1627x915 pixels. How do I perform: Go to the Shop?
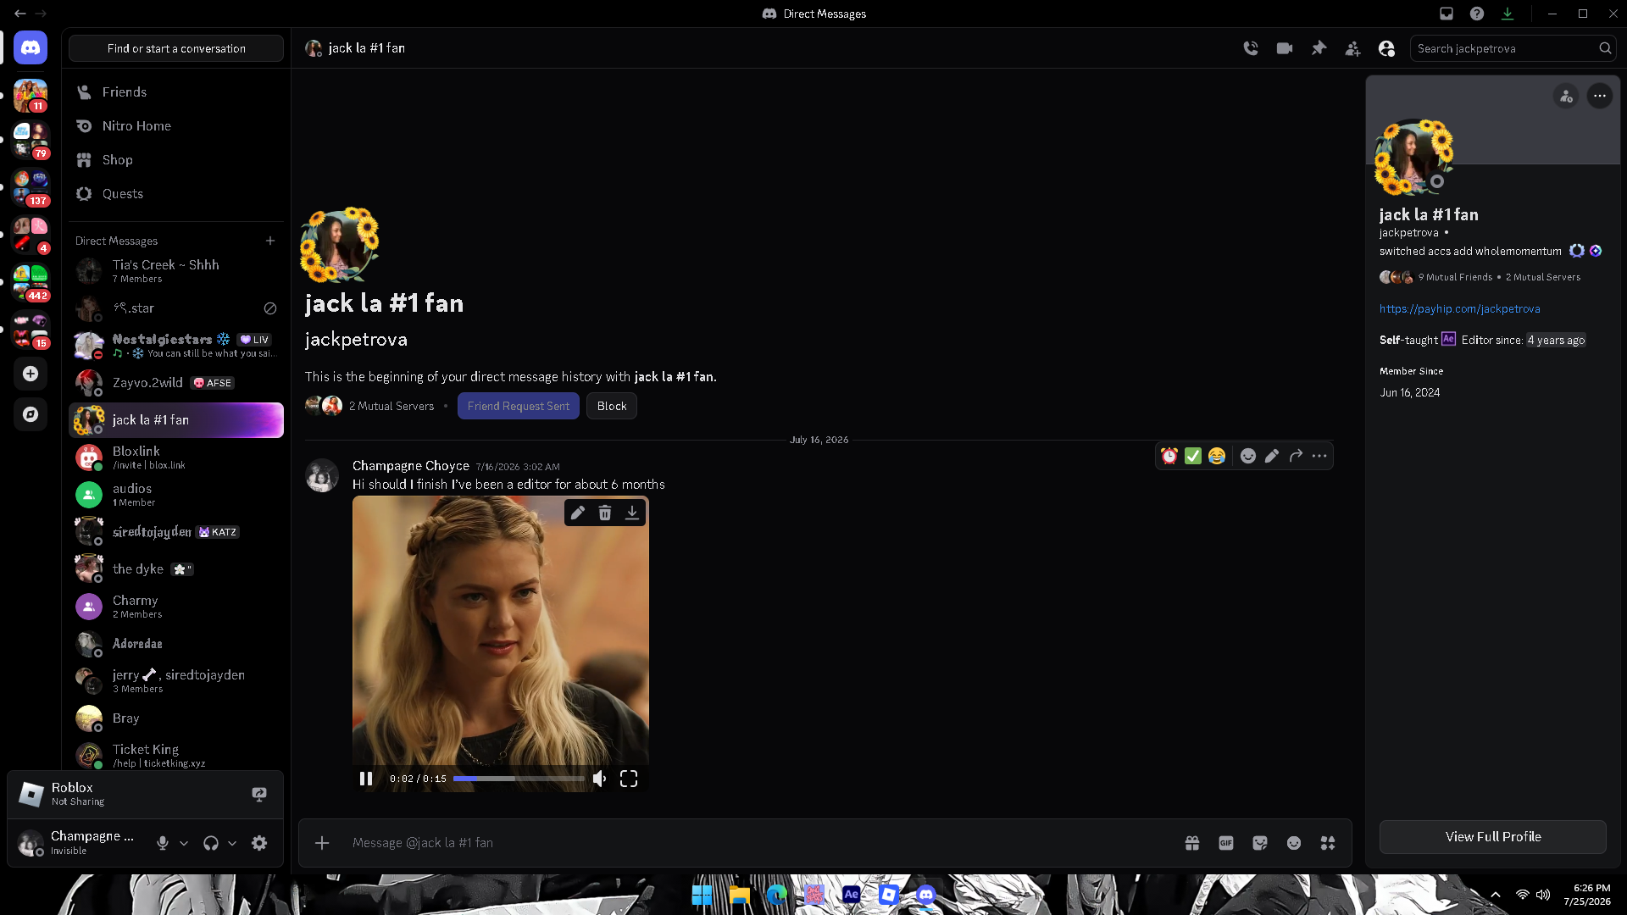pos(176,160)
